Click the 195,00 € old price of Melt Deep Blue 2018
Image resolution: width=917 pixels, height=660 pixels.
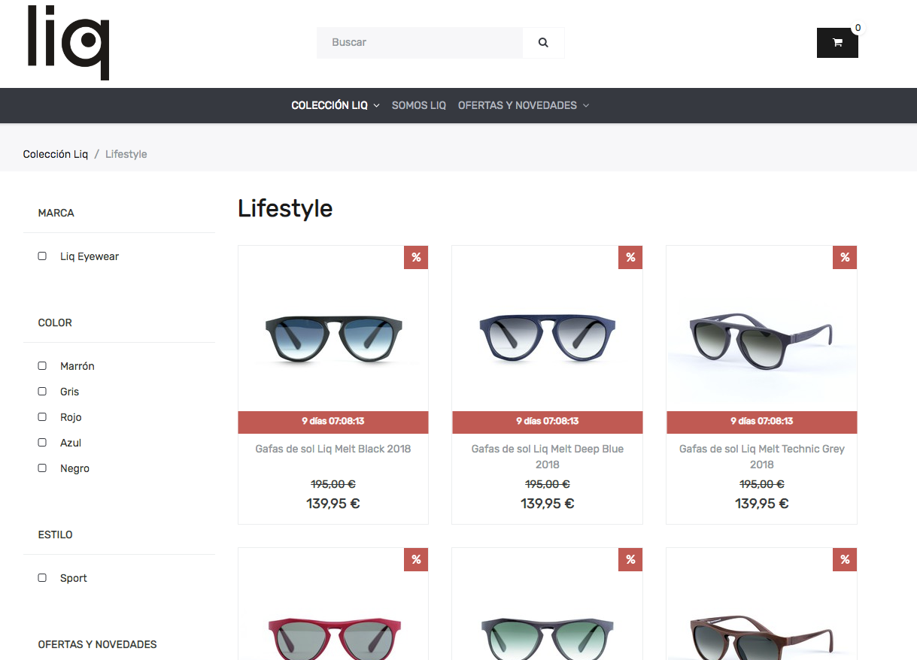pyautogui.click(x=548, y=484)
